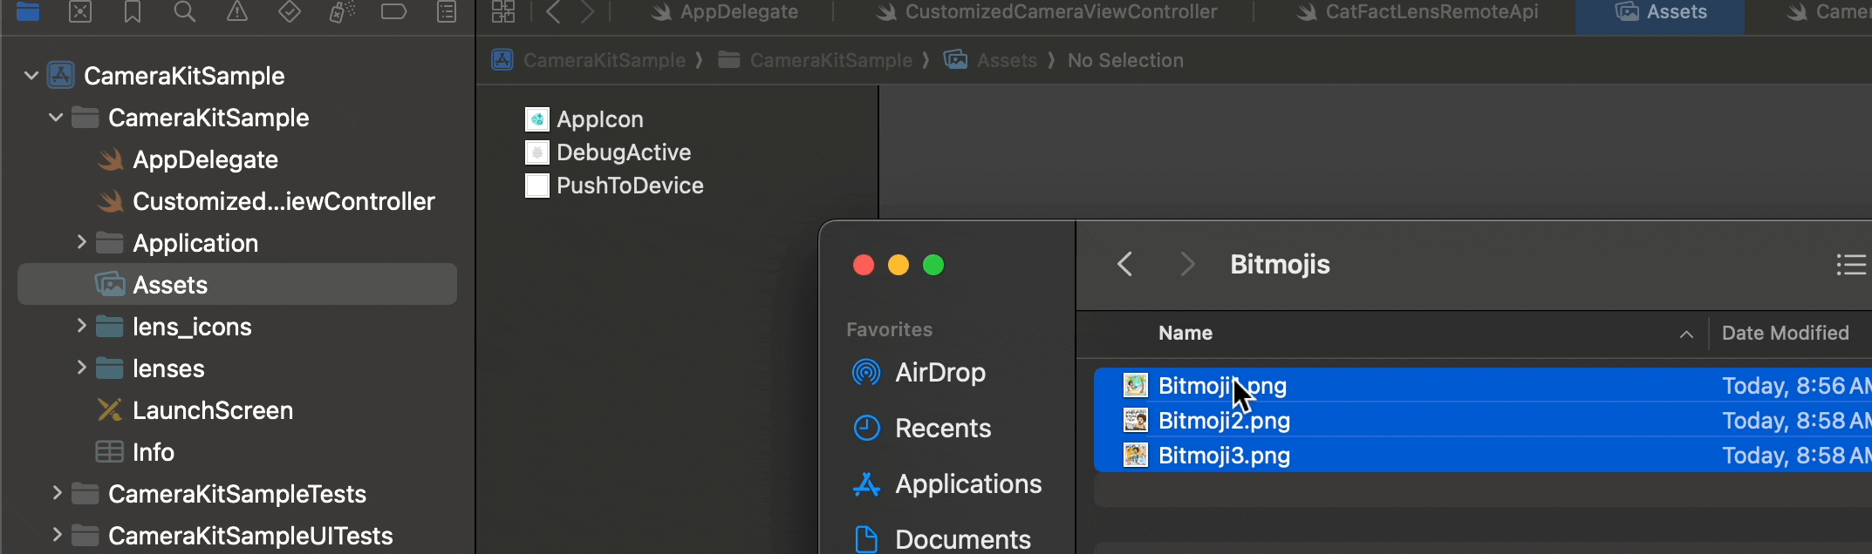Open AirDrop in Finder sidebar
Viewport: 1872px width, 554px height.
coord(939,373)
